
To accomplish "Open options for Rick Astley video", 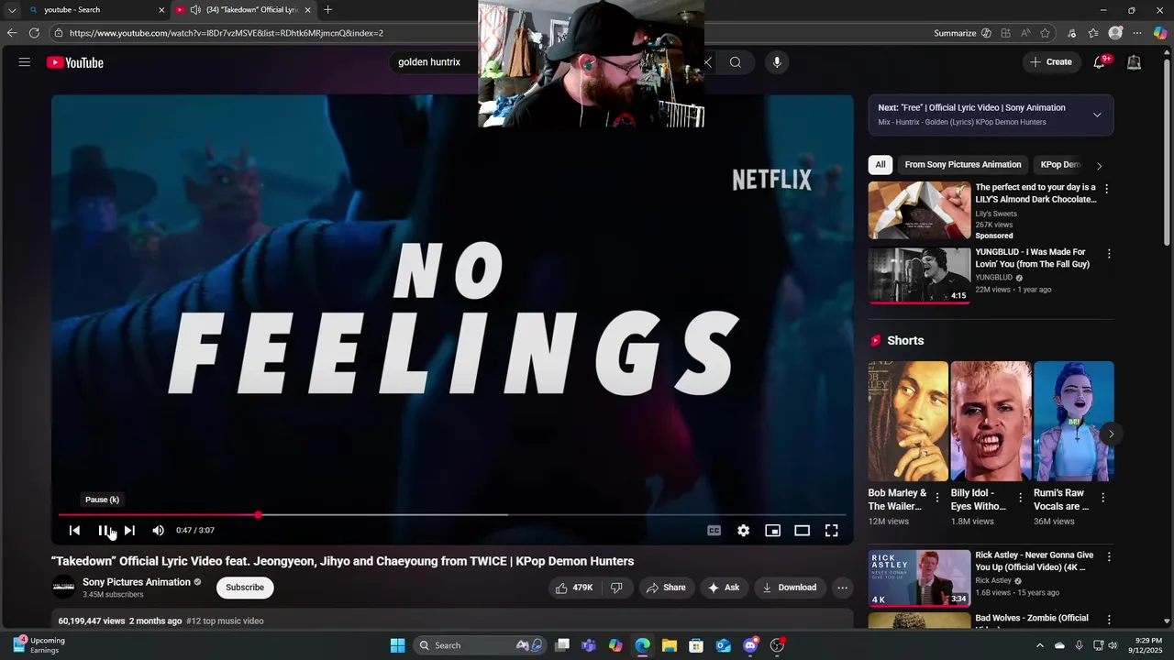I will pyautogui.click(x=1108, y=556).
